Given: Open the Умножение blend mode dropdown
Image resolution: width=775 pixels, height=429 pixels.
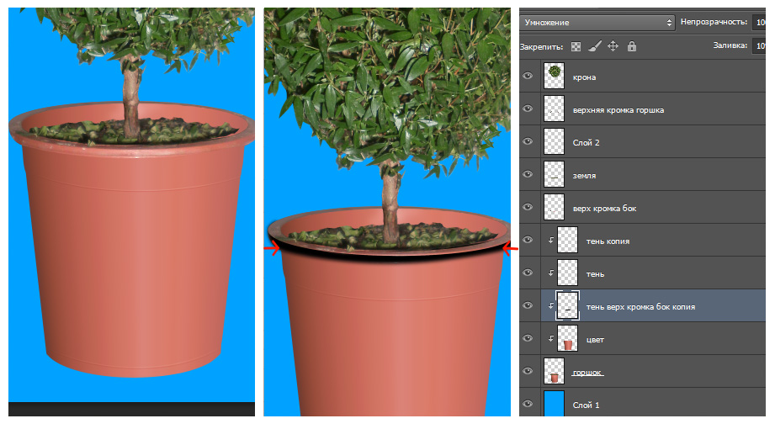Looking at the screenshot, I should click(x=597, y=22).
